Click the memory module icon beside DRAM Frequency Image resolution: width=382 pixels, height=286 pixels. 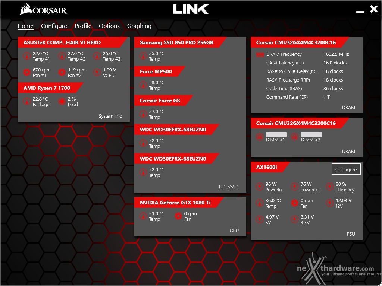coord(260,54)
